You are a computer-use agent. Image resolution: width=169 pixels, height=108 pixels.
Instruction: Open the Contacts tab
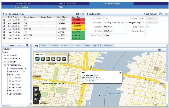65,46
